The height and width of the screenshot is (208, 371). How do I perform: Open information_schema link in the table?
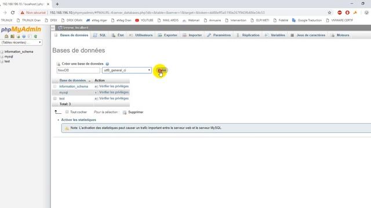[x=74, y=87]
